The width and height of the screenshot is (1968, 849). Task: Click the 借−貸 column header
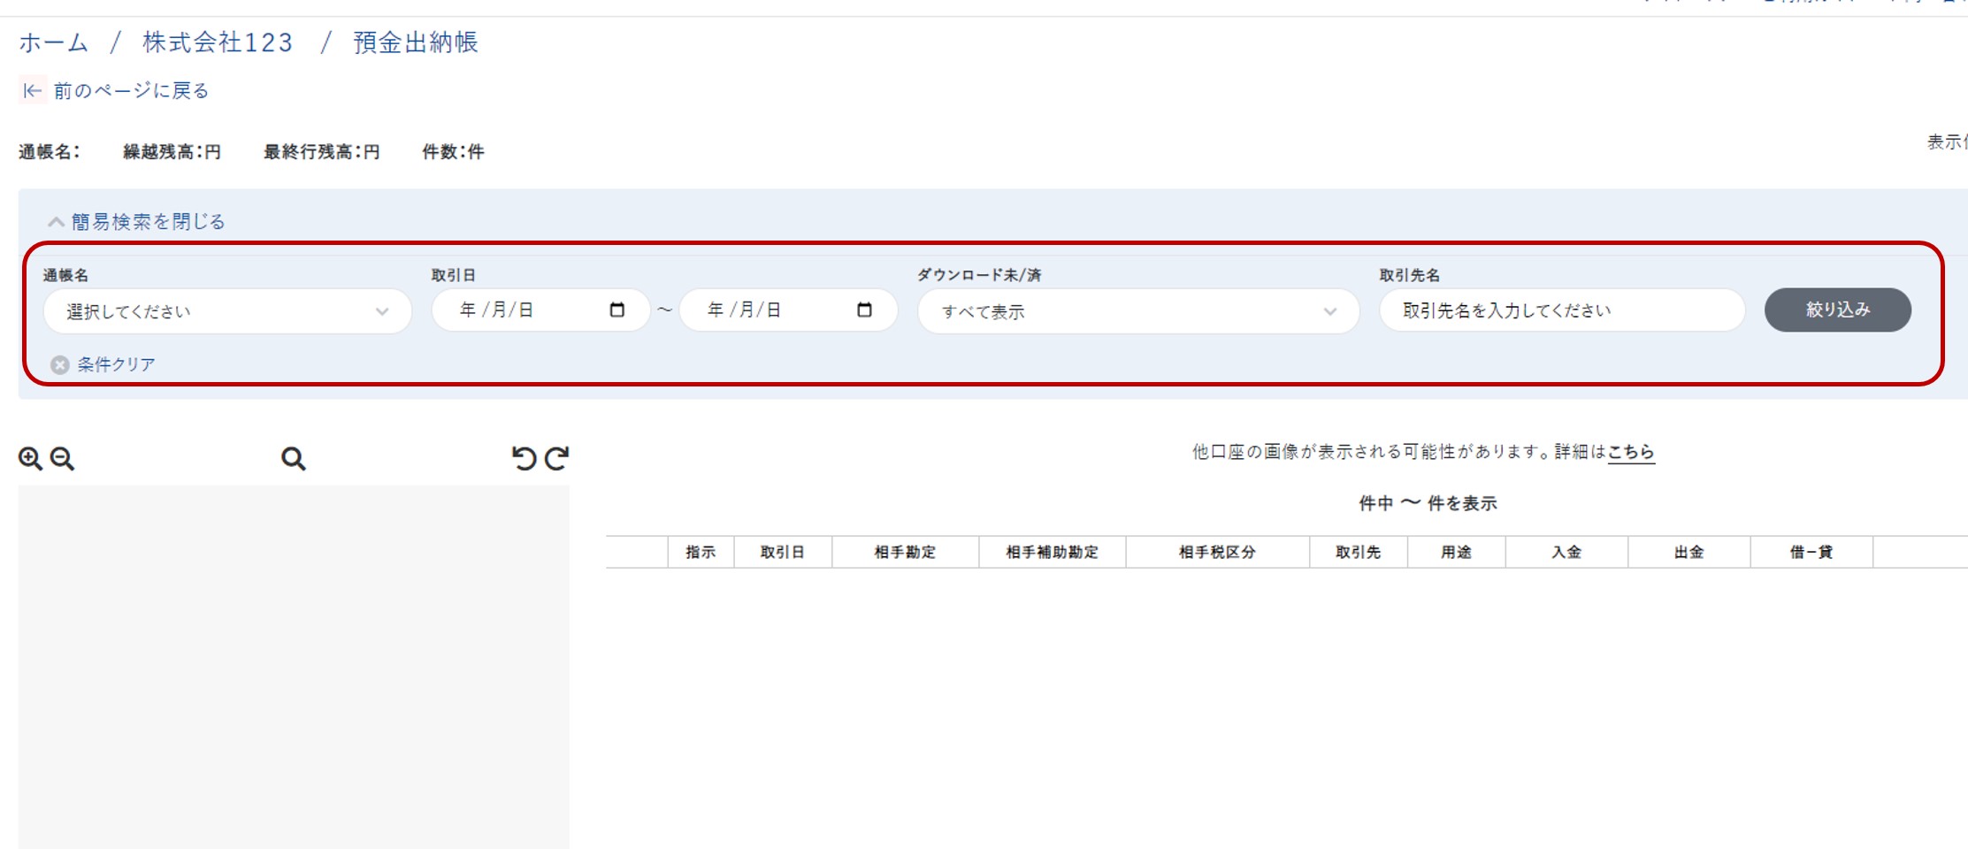pyautogui.click(x=1811, y=552)
